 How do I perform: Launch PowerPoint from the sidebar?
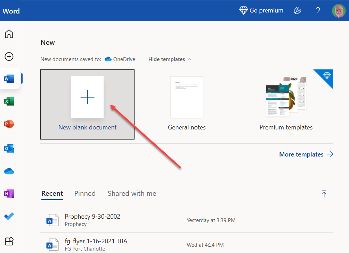[9, 124]
